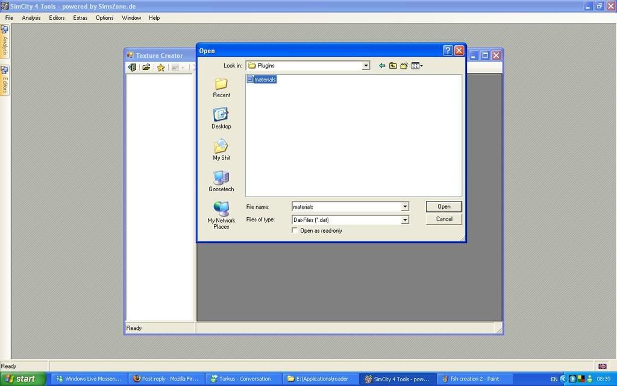Open the Analysis menu
This screenshot has height=386, width=617.
tap(31, 17)
